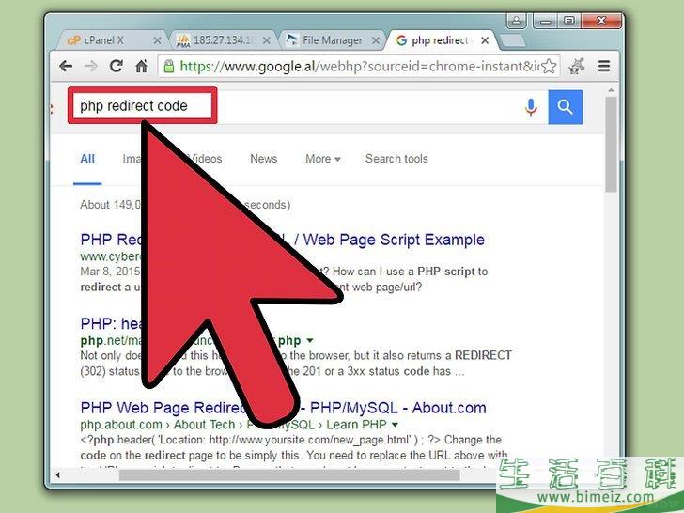Open a new tab with the blank tab button
This screenshot has width=684, height=513.
[x=512, y=40]
